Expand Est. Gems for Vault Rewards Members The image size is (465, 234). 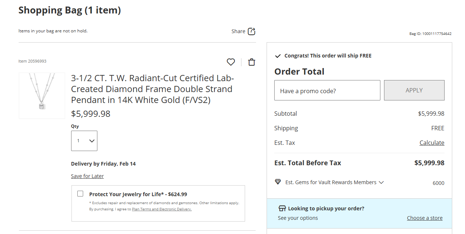[381, 182]
